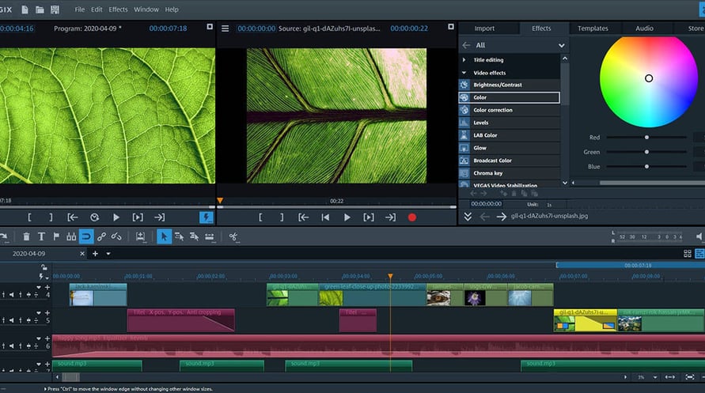The width and height of the screenshot is (705, 393).
Task: Collapse the Video effects category
Action: point(464,72)
